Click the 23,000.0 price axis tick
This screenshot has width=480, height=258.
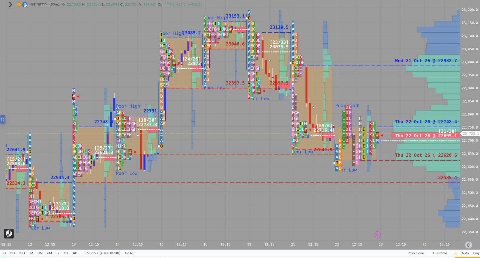[470, 62]
